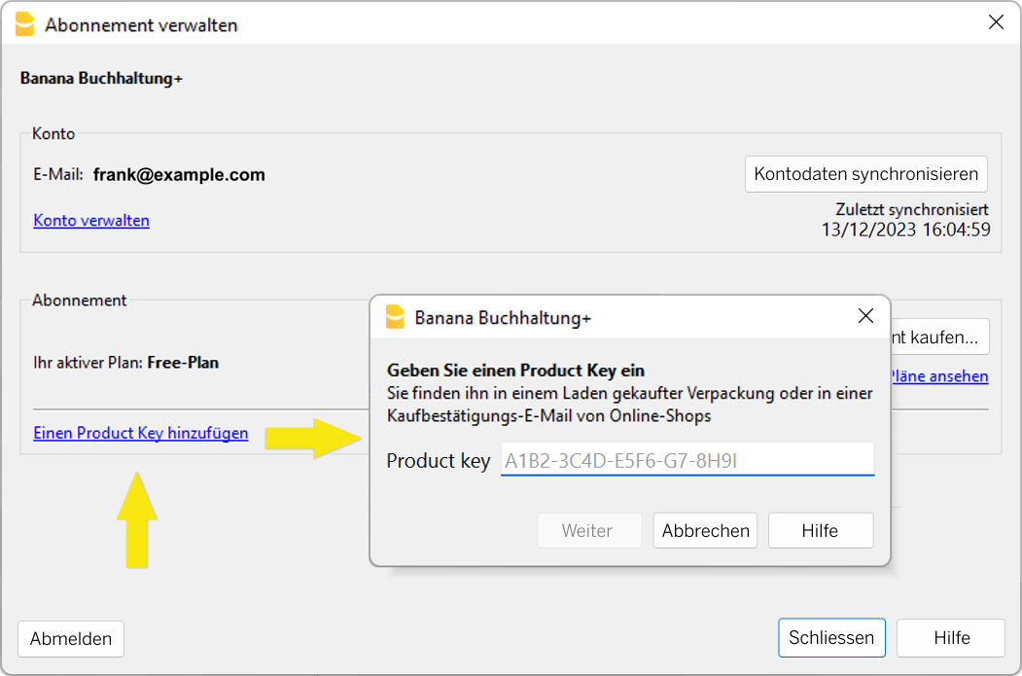Screen dimensions: 1022x676
Task: Cancel with the Abbrechen button
Action: (x=704, y=530)
